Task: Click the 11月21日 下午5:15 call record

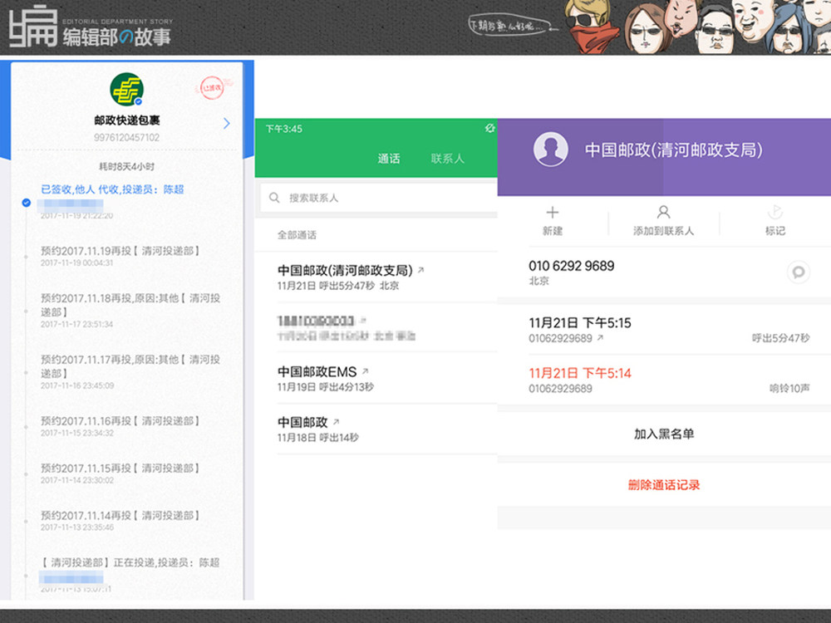Action: click(669, 330)
